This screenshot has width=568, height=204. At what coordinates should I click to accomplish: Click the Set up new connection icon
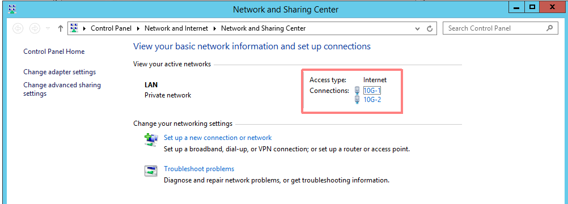tap(151, 140)
